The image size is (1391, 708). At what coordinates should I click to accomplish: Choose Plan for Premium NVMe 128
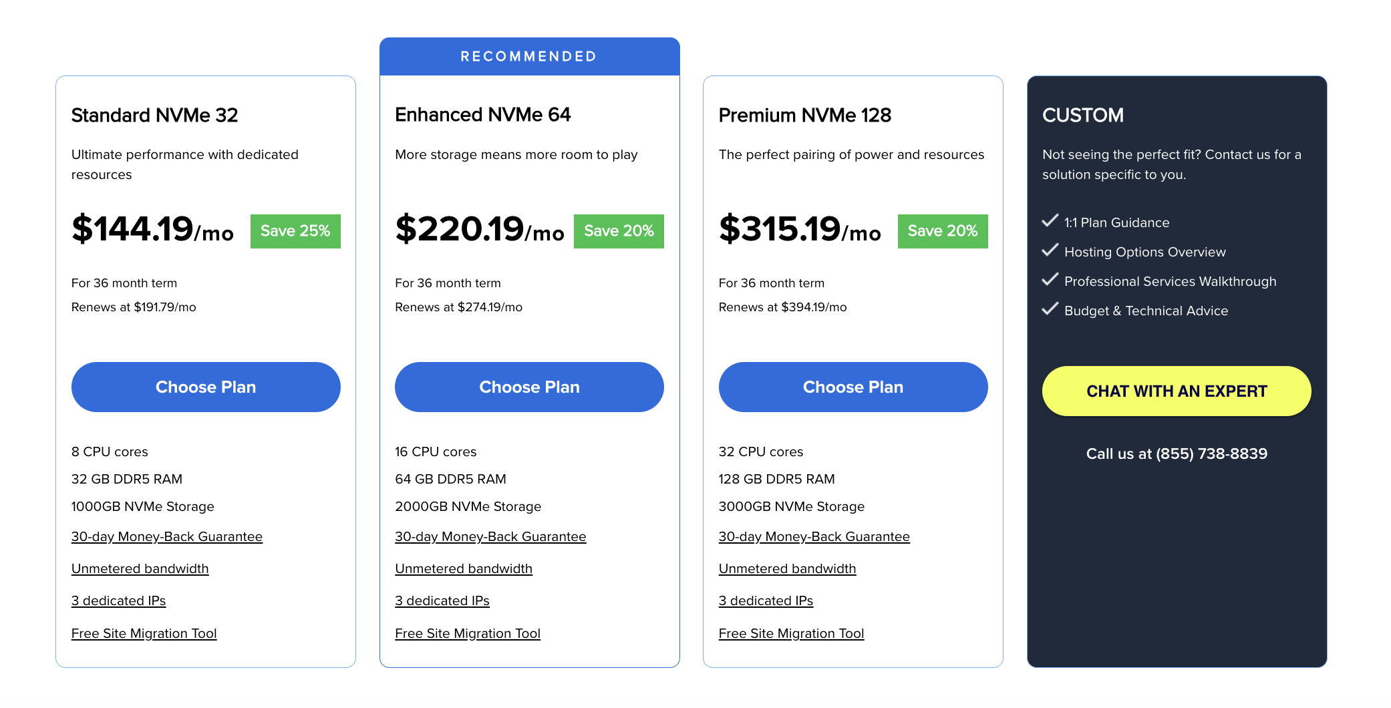pyautogui.click(x=853, y=387)
